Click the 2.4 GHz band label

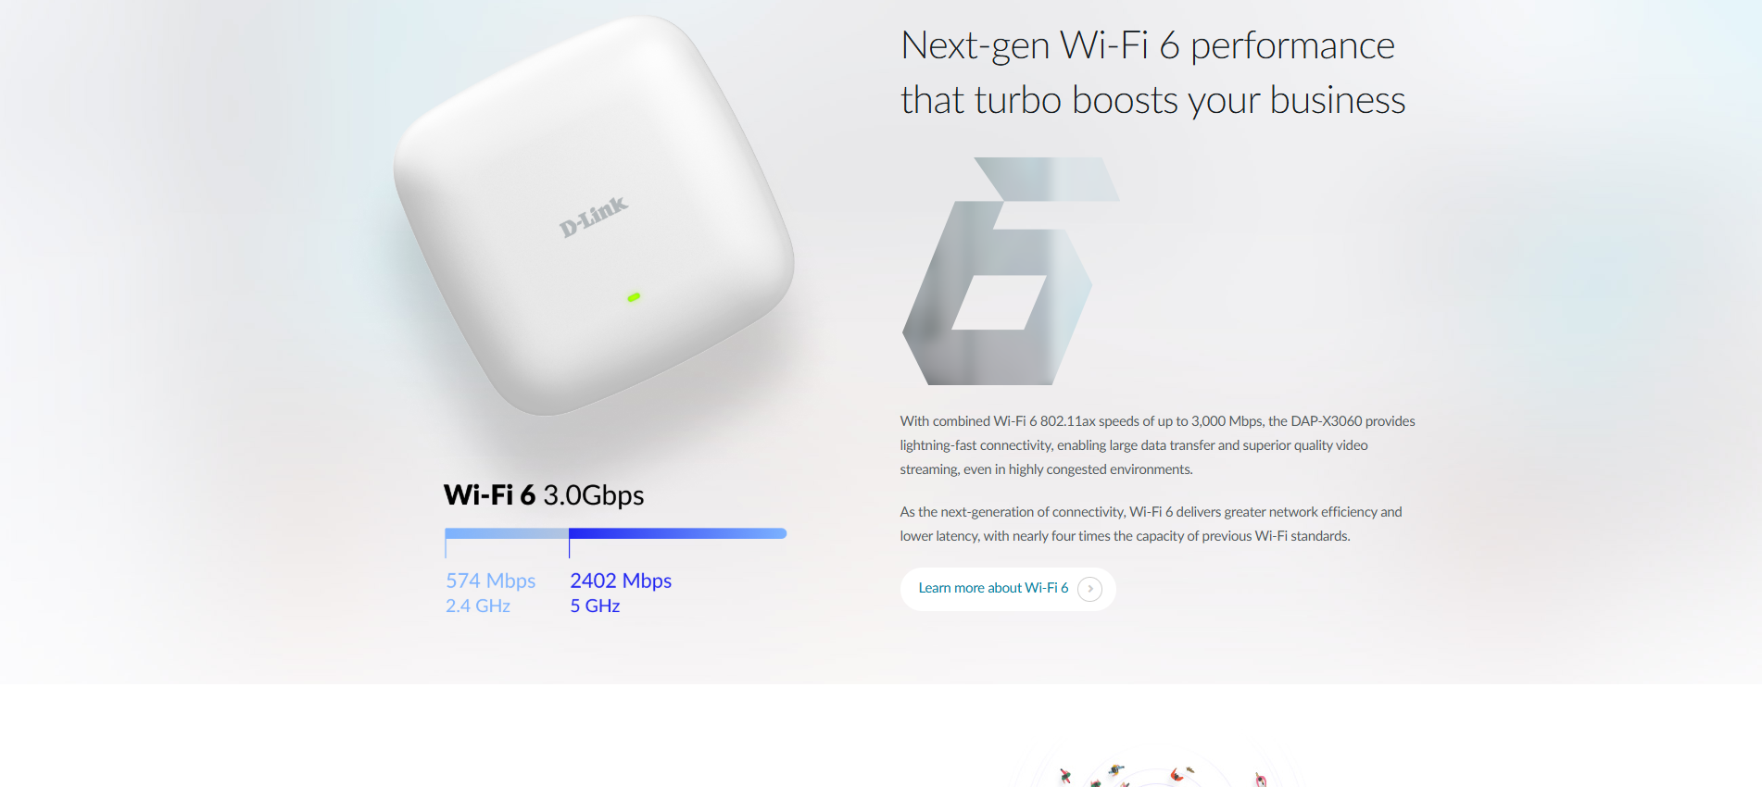click(x=478, y=606)
